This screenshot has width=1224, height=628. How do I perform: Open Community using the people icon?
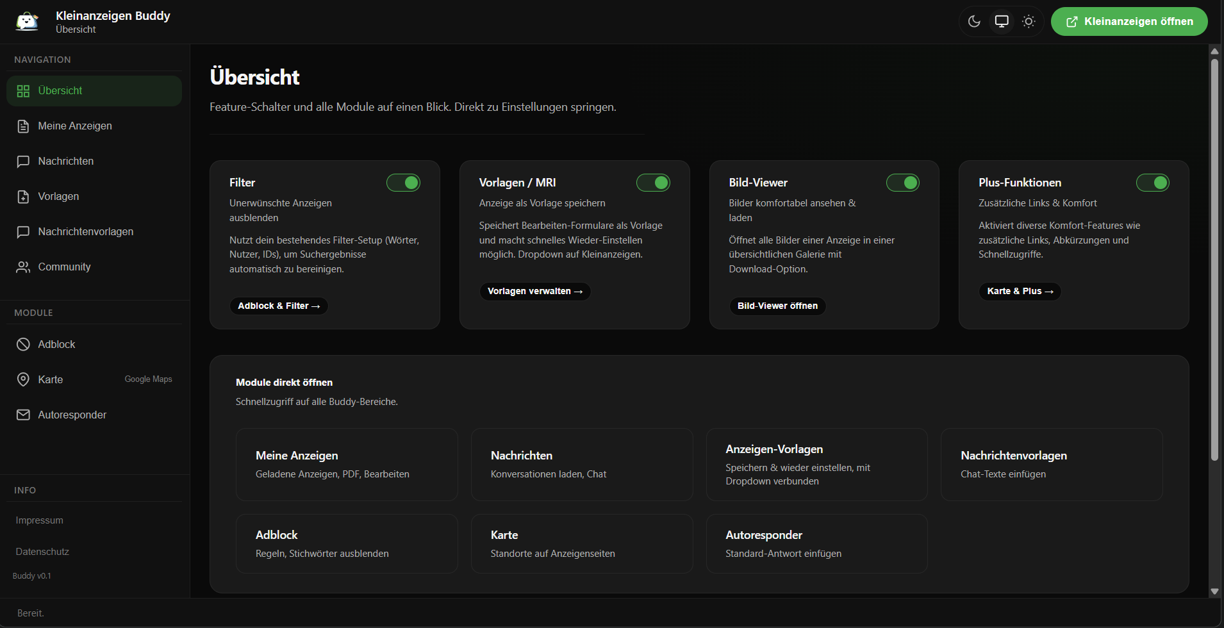click(23, 267)
